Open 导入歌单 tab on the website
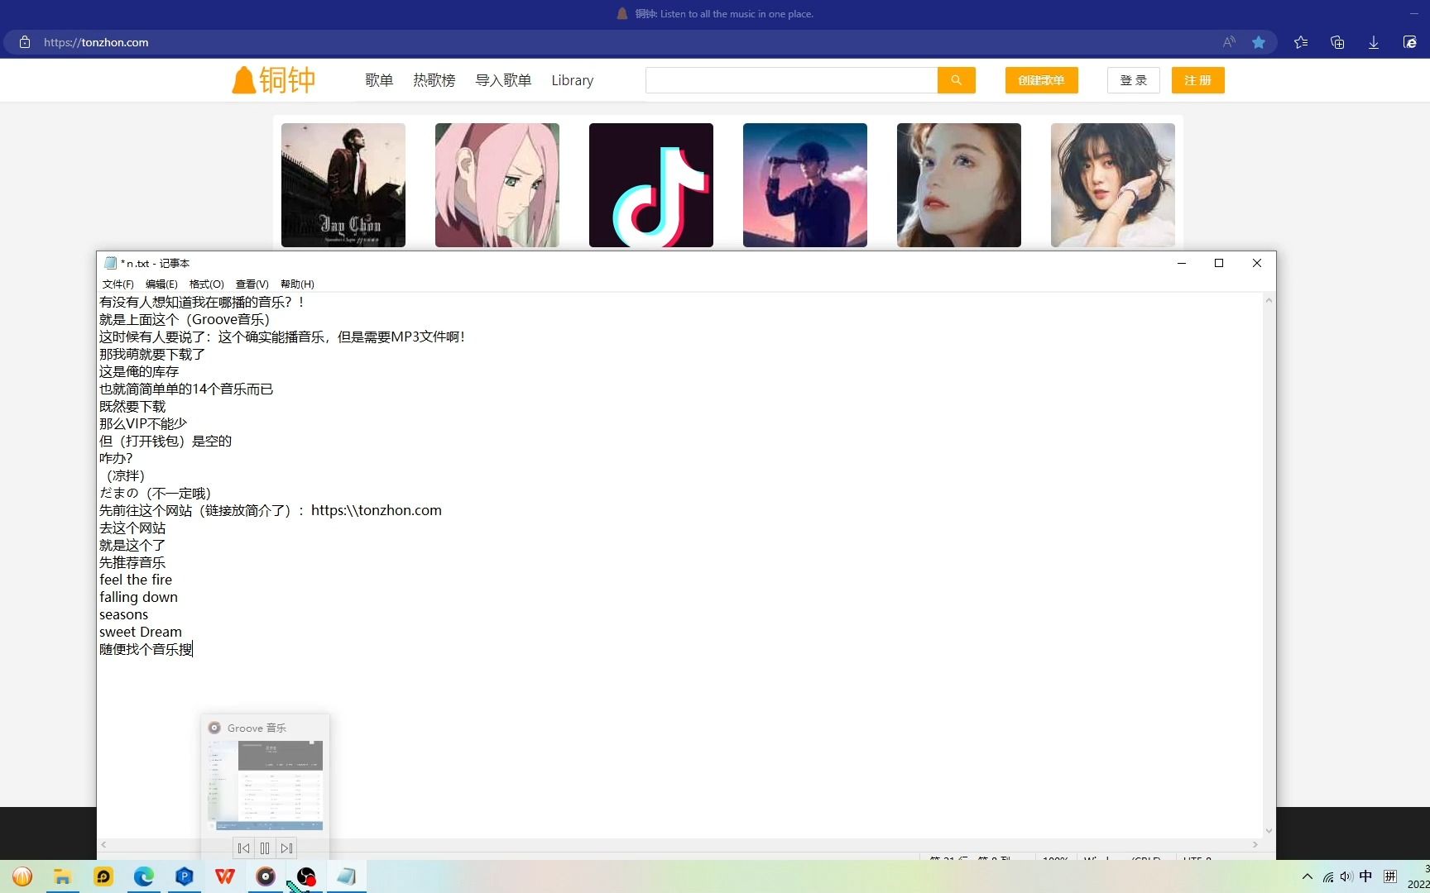The image size is (1430, 893). coord(503,80)
